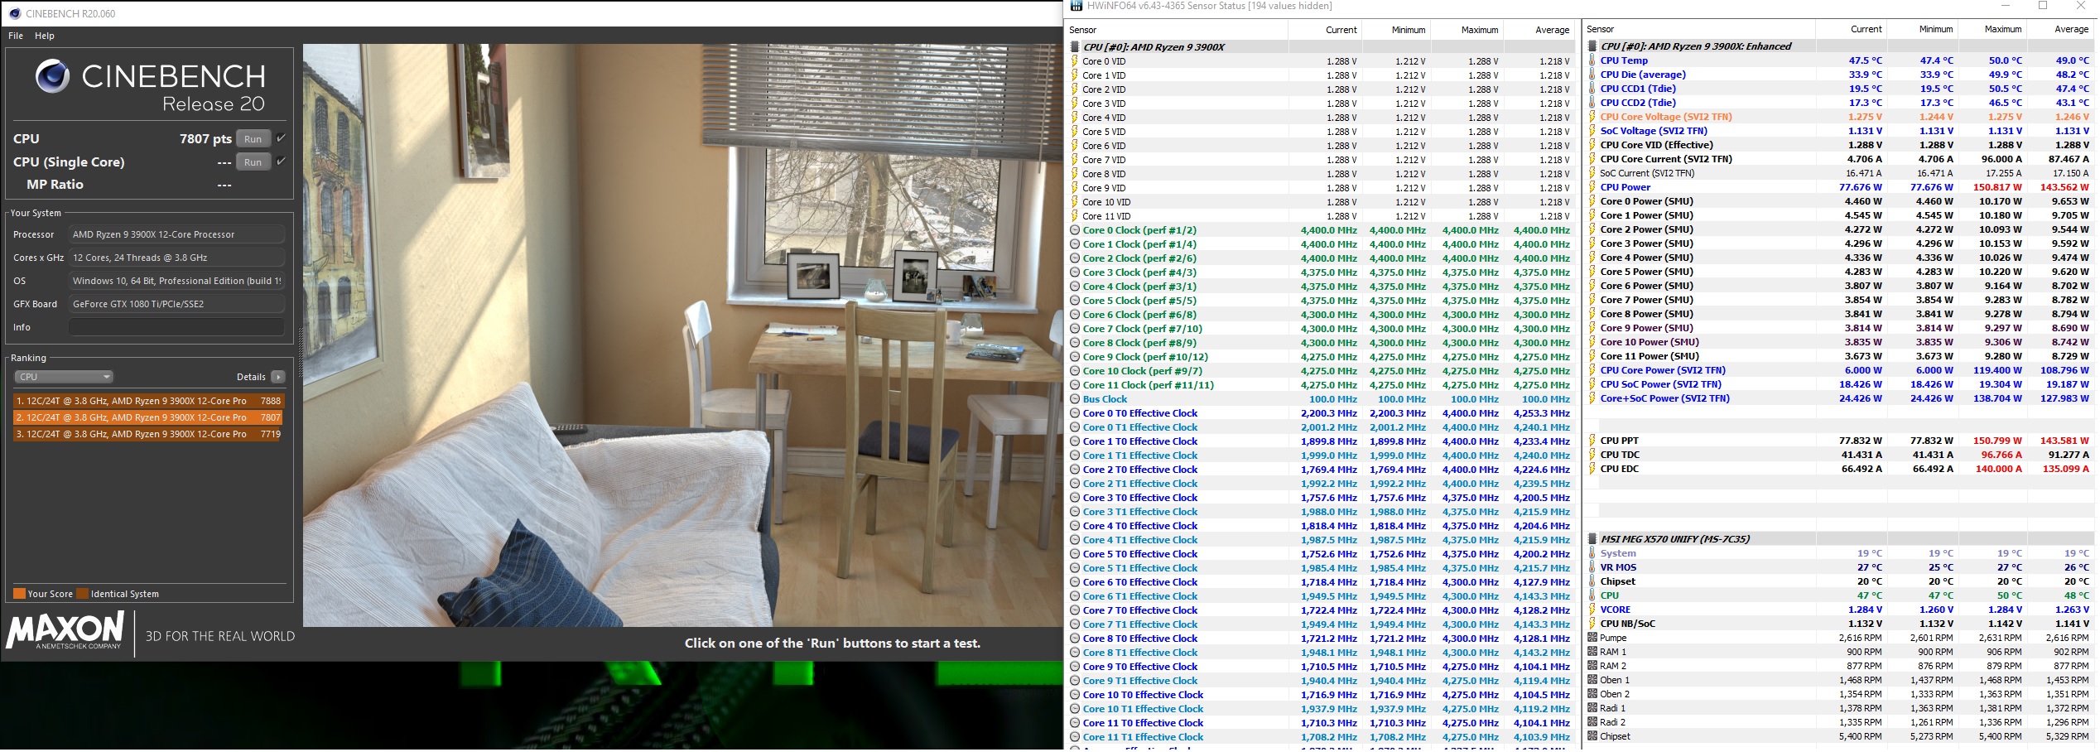Click the clock icon beside Core 11 T1 Effective Clock

(x=1075, y=737)
